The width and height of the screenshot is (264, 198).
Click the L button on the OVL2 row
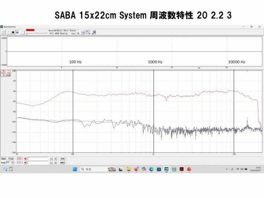point(51,163)
